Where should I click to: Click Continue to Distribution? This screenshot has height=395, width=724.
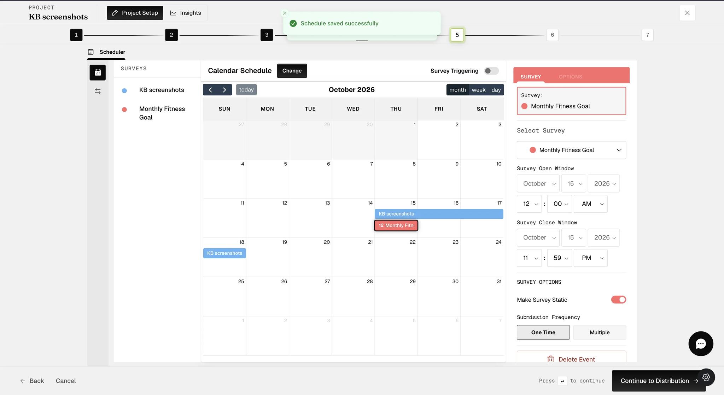[659, 381]
